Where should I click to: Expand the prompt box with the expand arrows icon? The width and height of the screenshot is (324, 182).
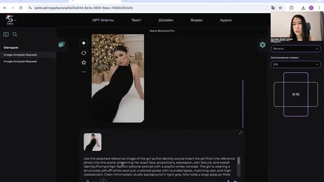[240, 133]
